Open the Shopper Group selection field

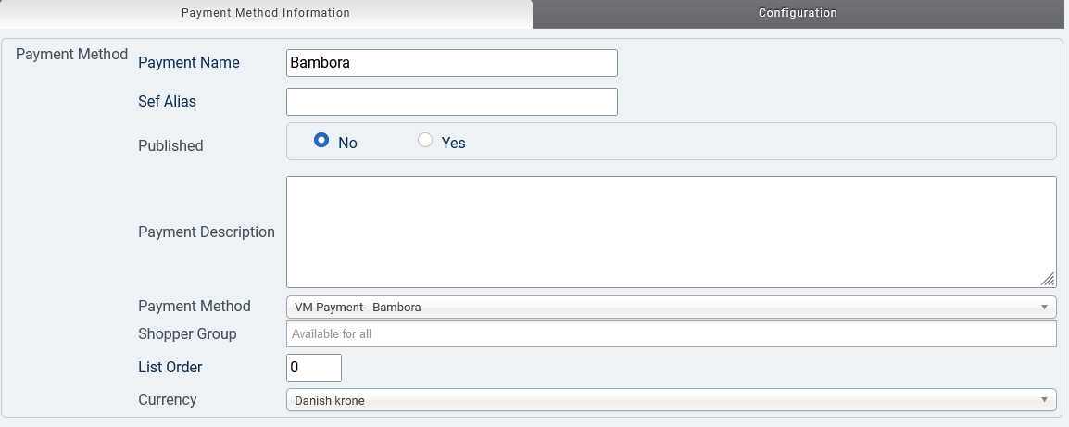[x=671, y=333]
